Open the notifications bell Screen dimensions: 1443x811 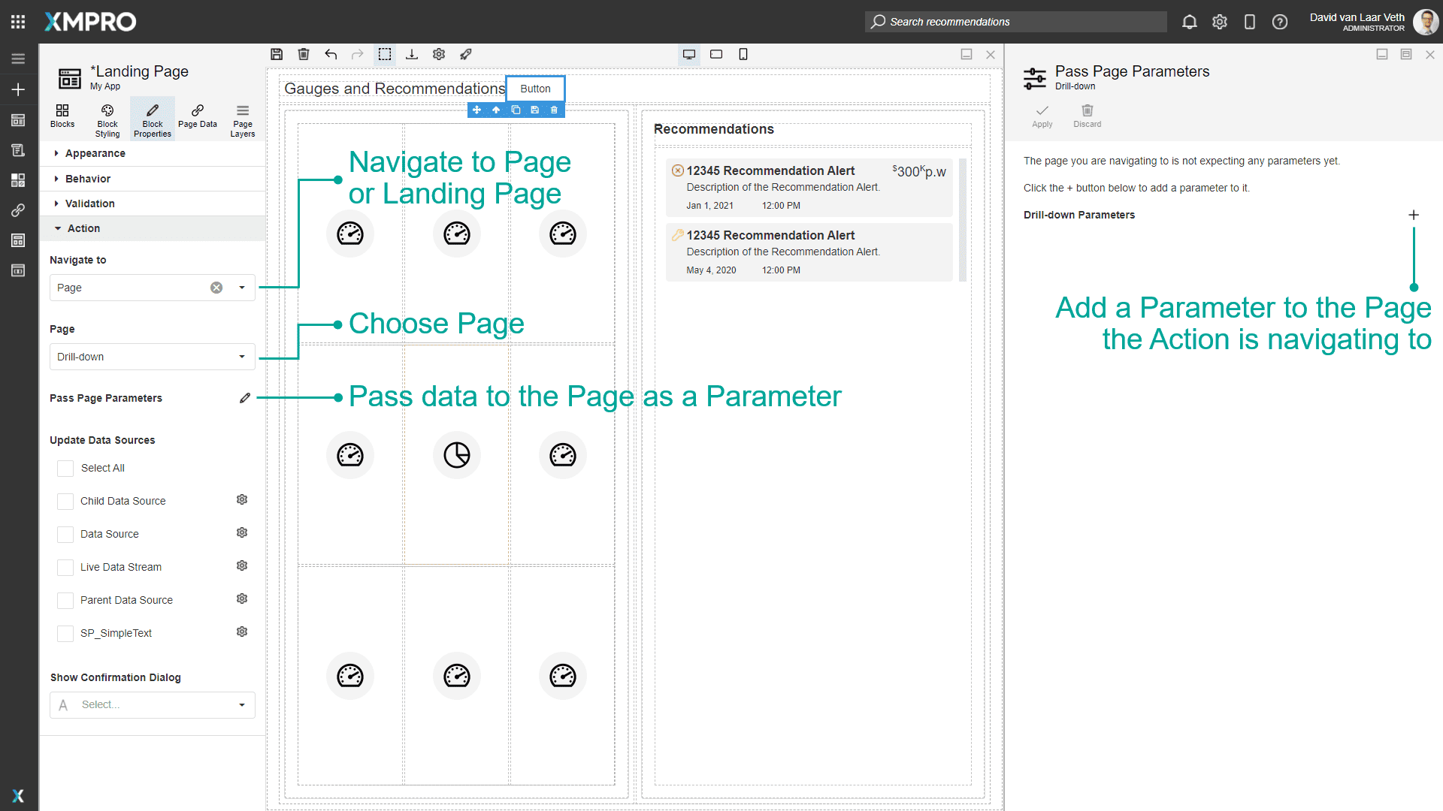tap(1189, 22)
